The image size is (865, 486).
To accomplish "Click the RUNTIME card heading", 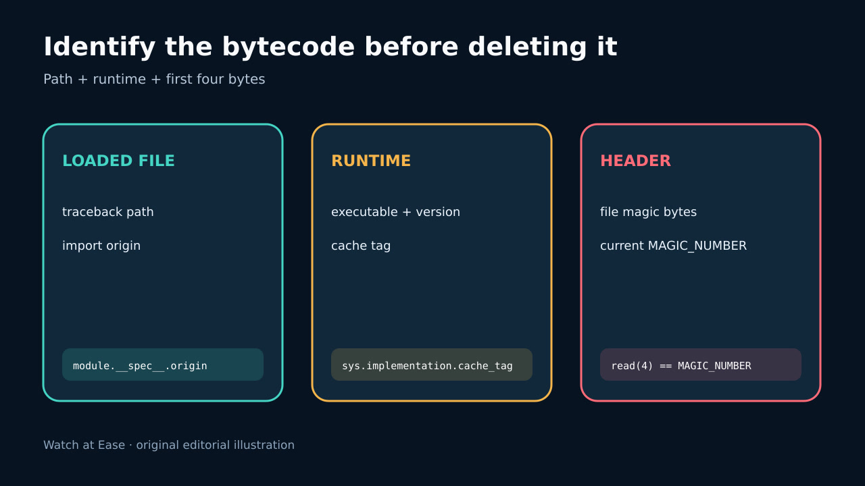I will tap(371, 161).
